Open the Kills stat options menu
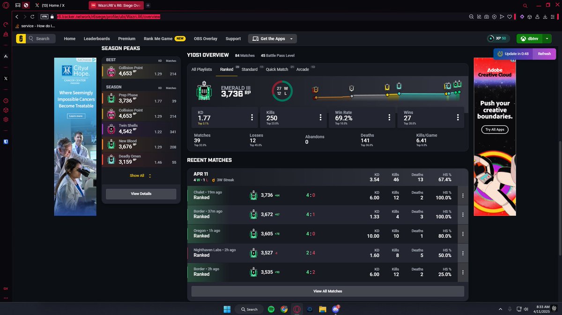Image resolution: width=562 pixels, height=315 pixels. click(x=320, y=117)
